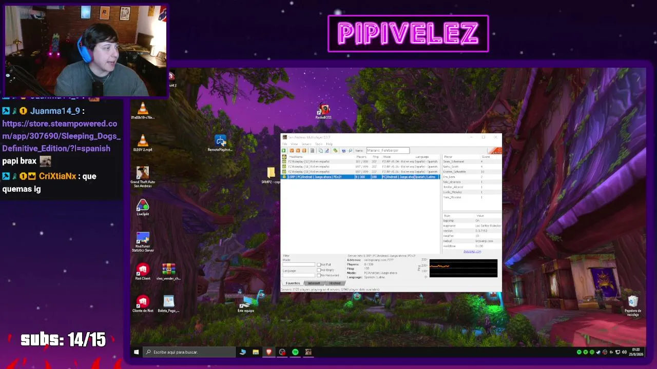Select the SAMP2 folder on the desktop

[x=270, y=175]
